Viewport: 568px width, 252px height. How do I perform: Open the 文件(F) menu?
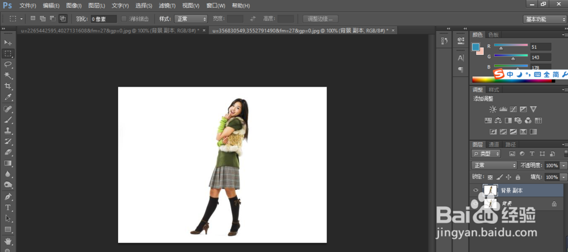click(27, 6)
